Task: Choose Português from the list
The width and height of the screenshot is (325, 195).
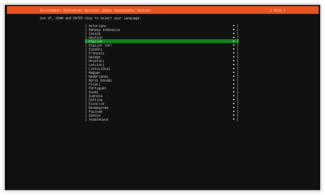Action: point(162,88)
